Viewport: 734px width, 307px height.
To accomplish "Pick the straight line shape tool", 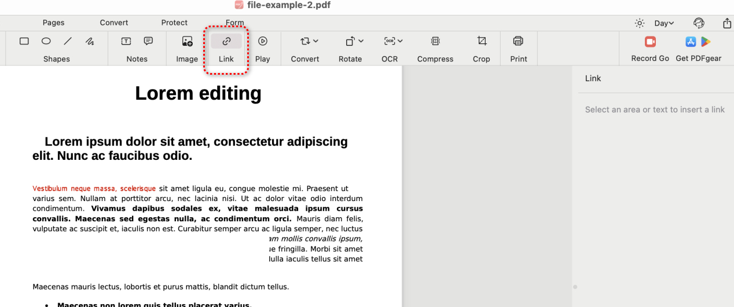I will 68,41.
